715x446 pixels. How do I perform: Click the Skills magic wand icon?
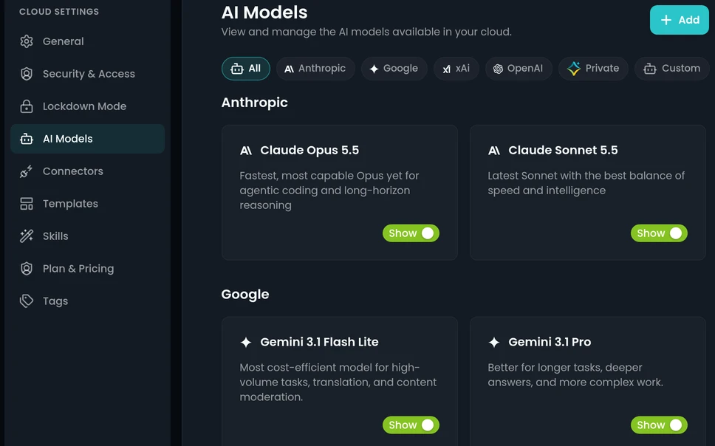[x=27, y=236]
